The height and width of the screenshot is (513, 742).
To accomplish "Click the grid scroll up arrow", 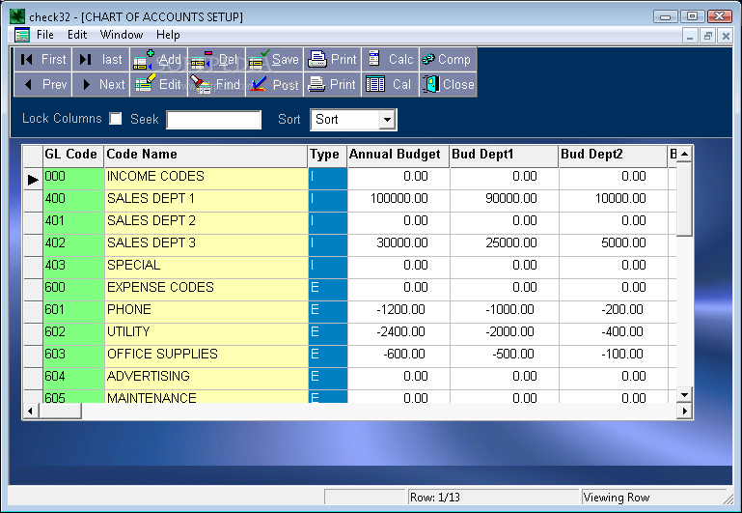I will (684, 154).
